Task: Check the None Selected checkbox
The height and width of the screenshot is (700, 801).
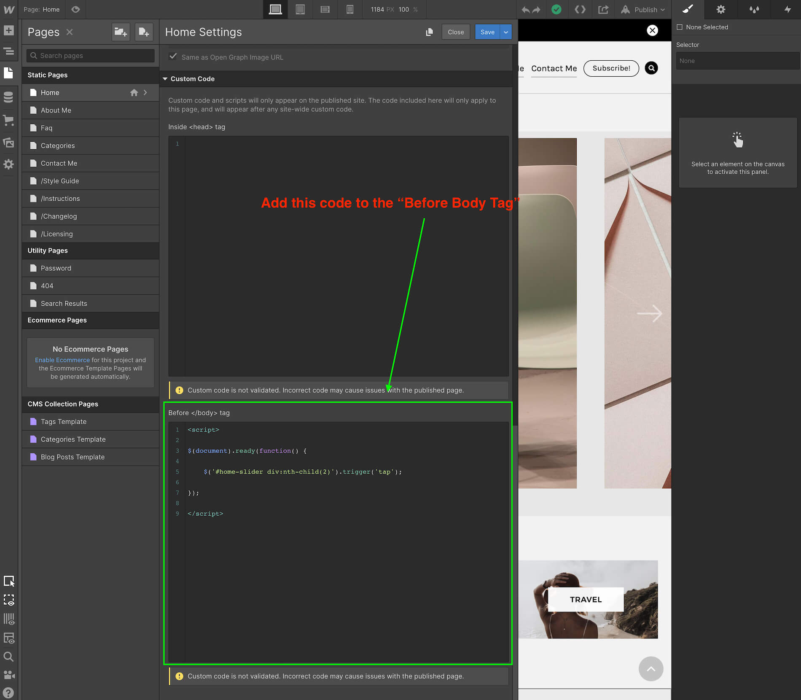Action: tap(679, 27)
